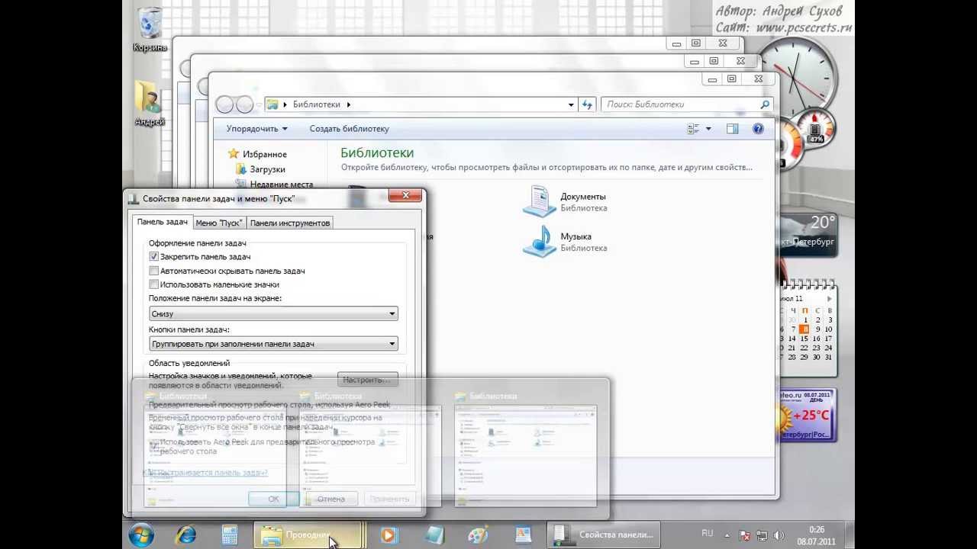Click the search magnifier icon in Explorer
This screenshot has height=549, width=977.
point(765,104)
